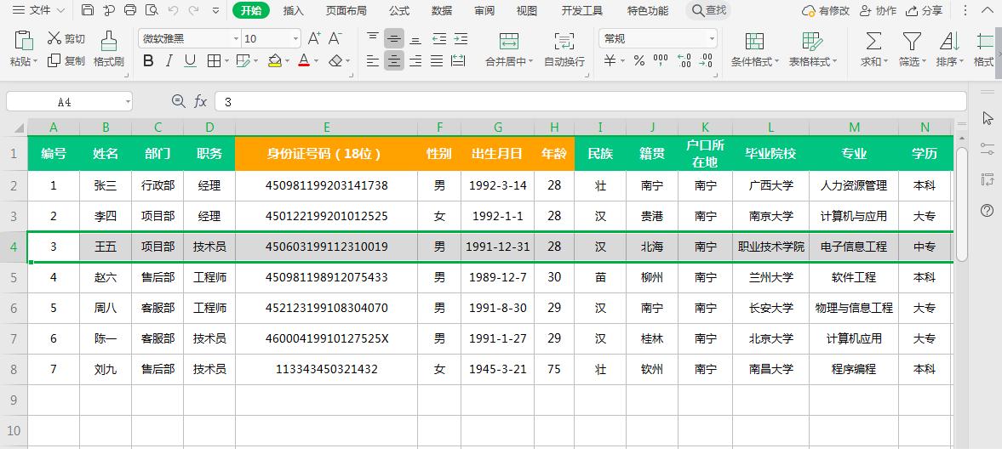Apply the fill color yellow swatch
This screenshot has height=454, width=1002.
tap(274, 60)
